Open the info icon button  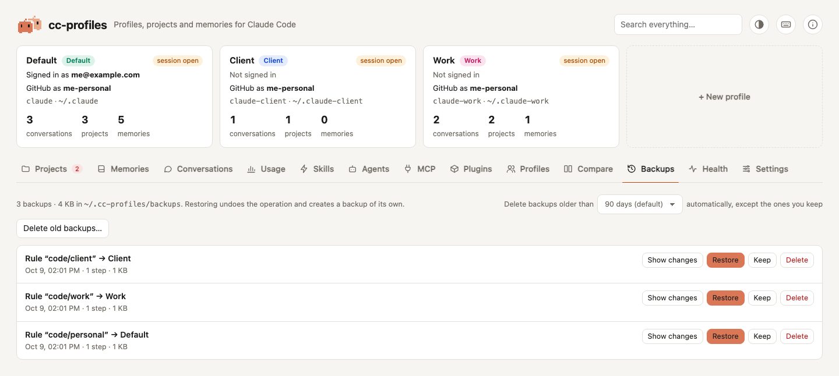[813, 24]
